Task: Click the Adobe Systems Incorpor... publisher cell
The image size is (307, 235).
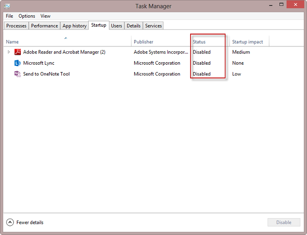Action: tap(161, 52)
